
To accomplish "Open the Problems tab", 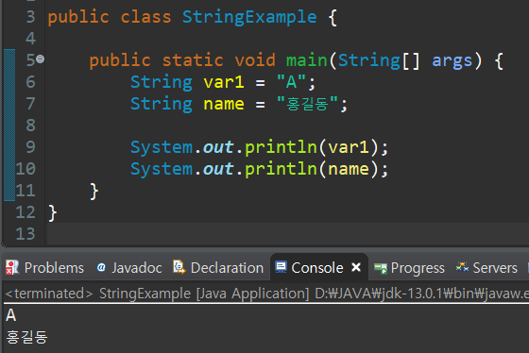I will tap(44, 268).
